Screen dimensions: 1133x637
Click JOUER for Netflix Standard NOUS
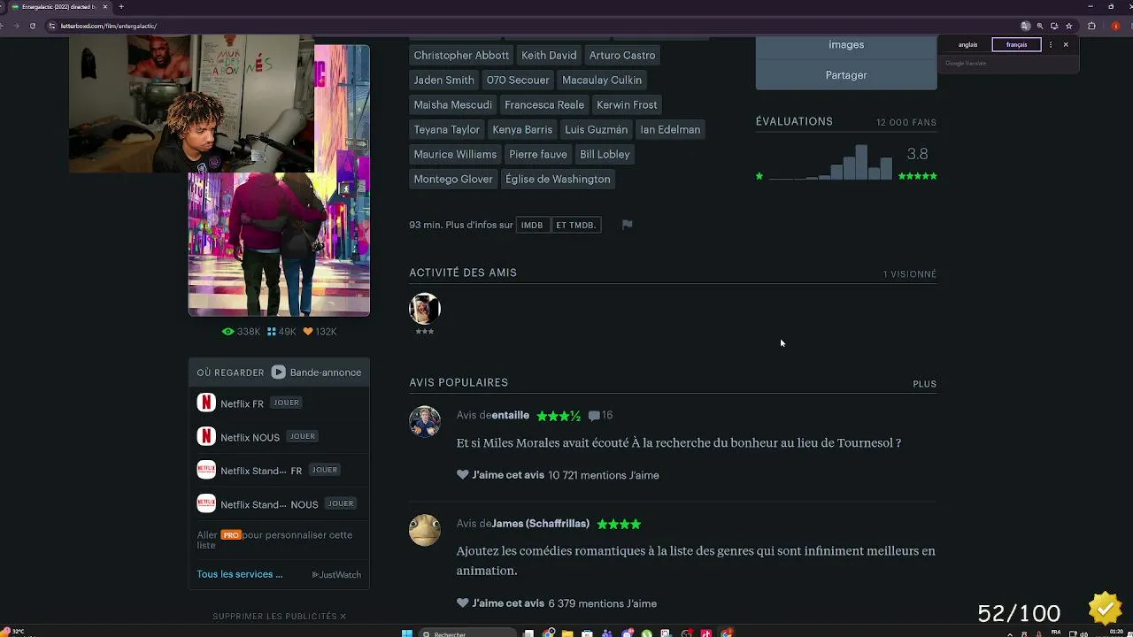(341, 503)
